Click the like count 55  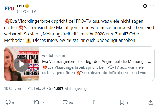(71, 103)
